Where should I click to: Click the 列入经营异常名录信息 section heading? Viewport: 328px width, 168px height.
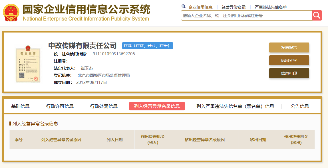(x=35, y=124)
